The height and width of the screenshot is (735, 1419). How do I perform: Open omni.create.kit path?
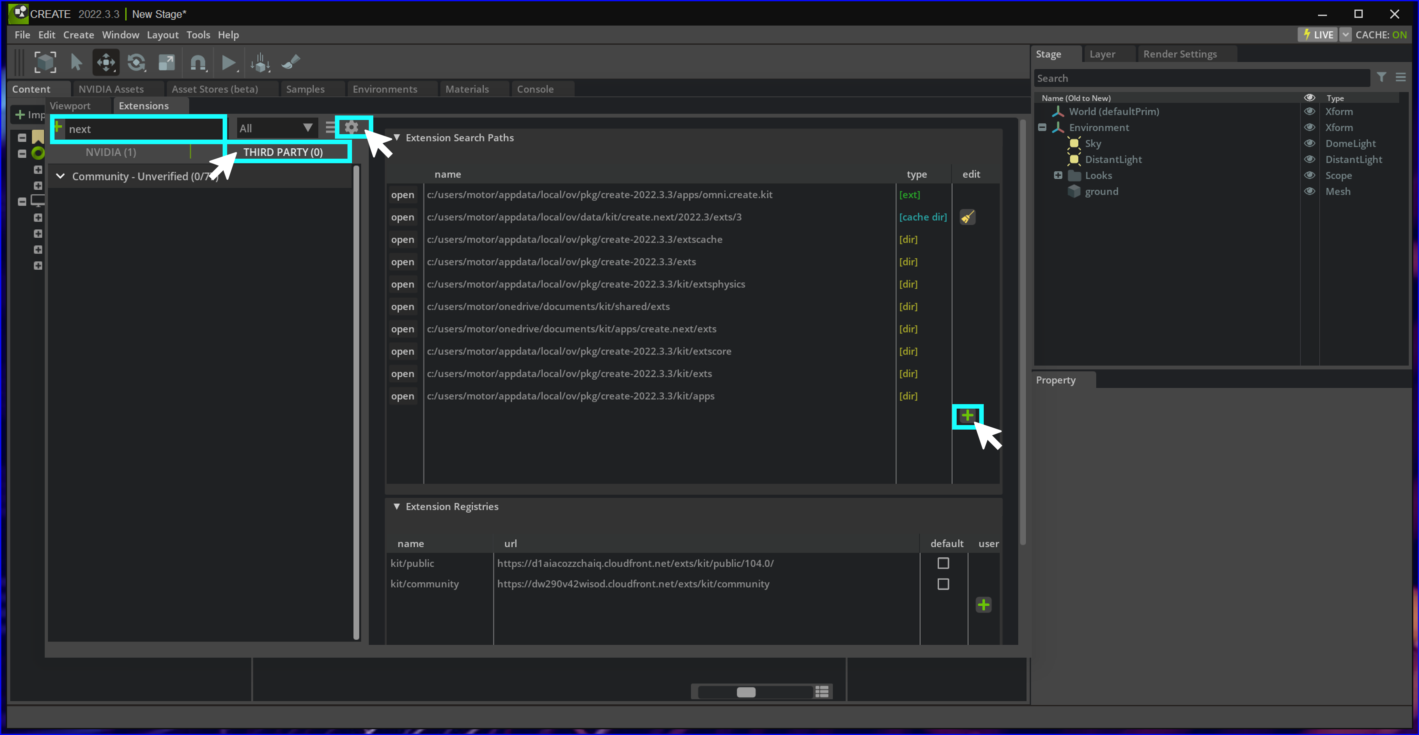tap(402, 194)
